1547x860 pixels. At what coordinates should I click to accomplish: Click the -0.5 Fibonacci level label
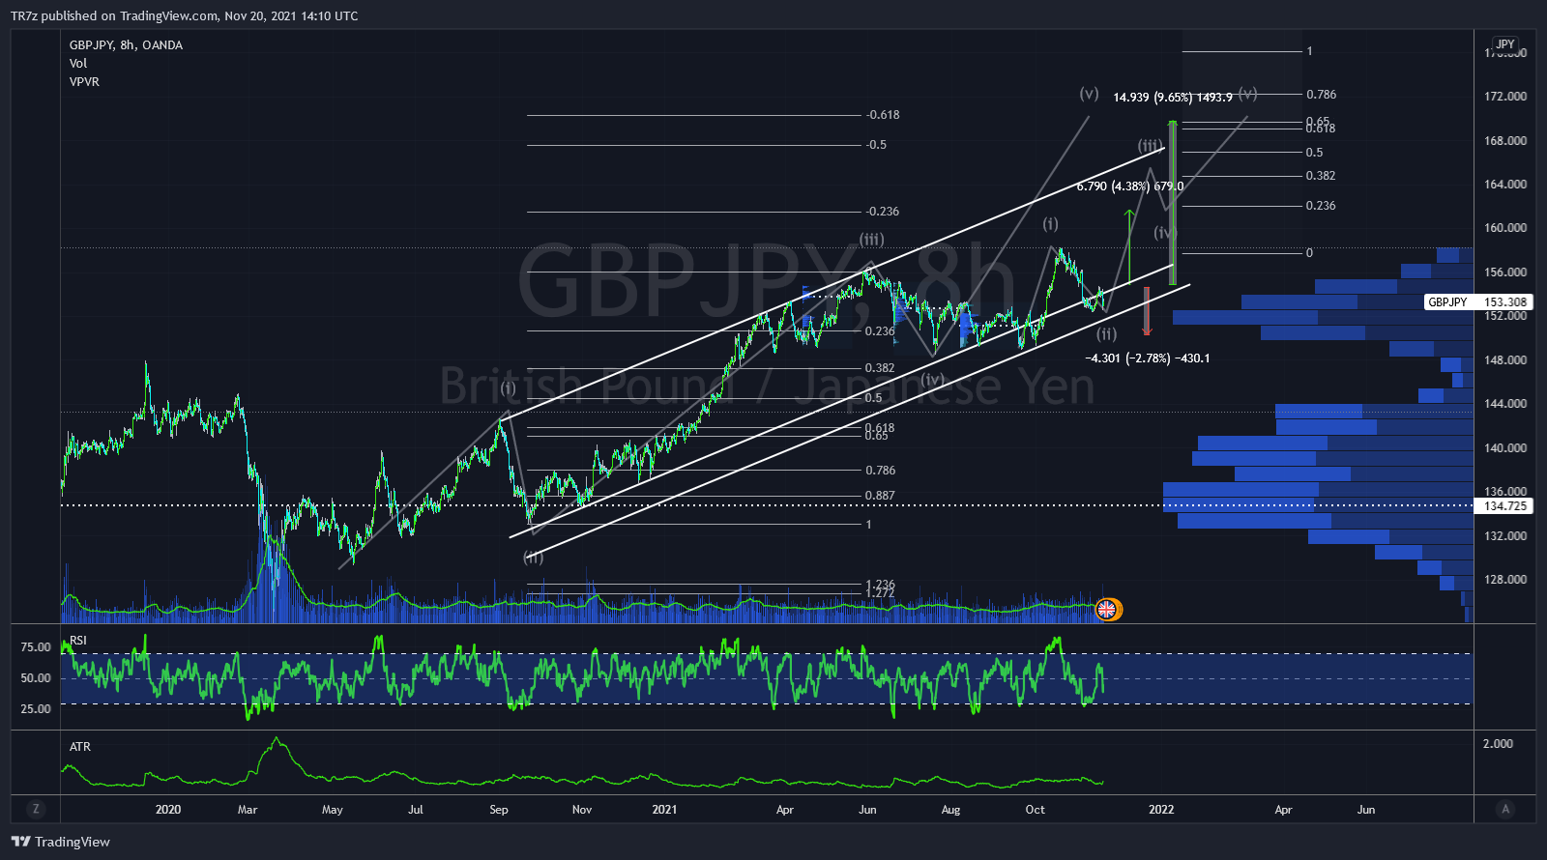click(876, 144)
